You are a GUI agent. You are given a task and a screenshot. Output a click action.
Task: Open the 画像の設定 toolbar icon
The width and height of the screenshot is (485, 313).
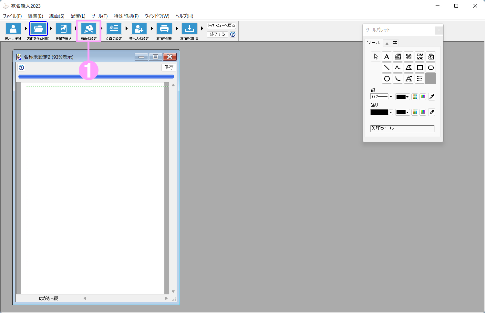click(x=89, y=29)
